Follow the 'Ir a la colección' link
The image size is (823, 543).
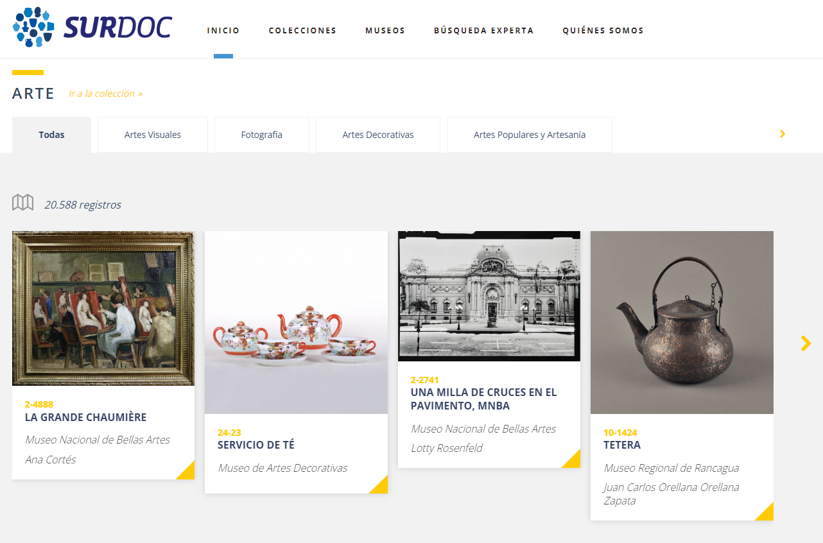tap(105, 94)
